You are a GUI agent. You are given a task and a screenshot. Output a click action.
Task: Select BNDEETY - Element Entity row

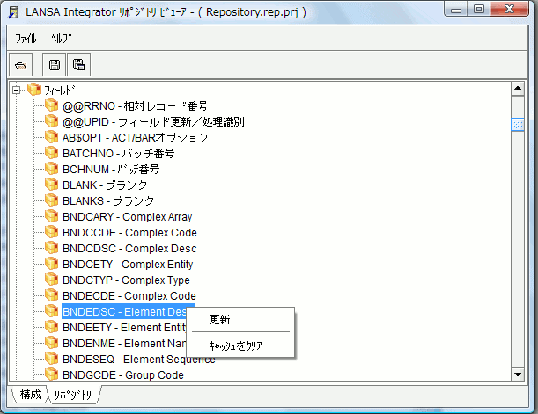tap(124, 328)
